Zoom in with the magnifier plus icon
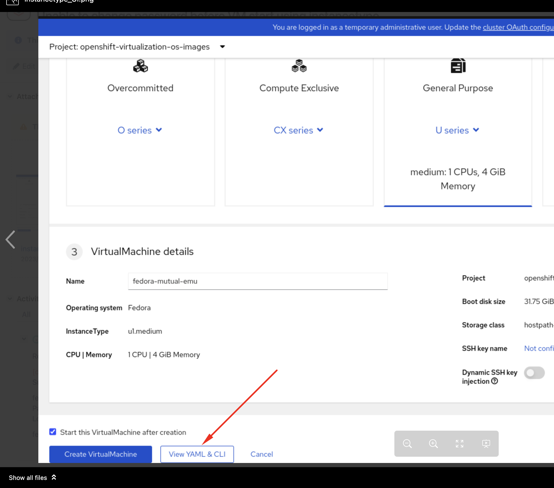Image resolution: width=554 pixels, height=488 pixels. (x=433, y=444)
